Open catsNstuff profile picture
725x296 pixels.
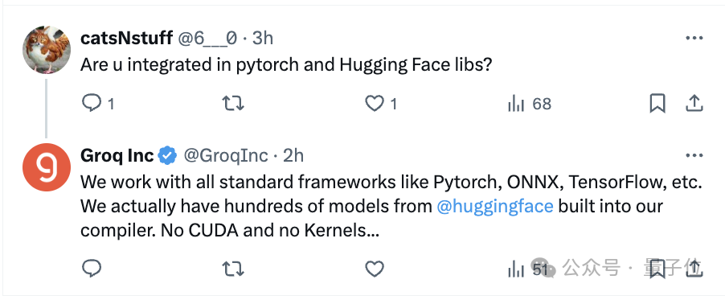(47, 50)
